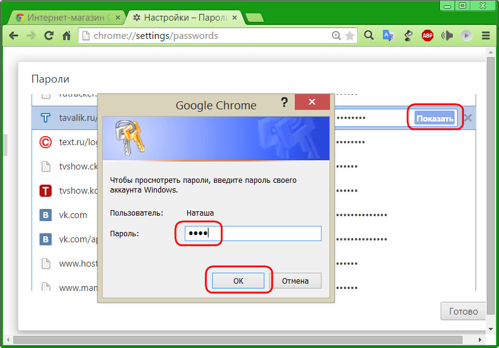Click the horizontal scrollbar right arrow
Screen dimensions: 499x348
coord(480,339)
